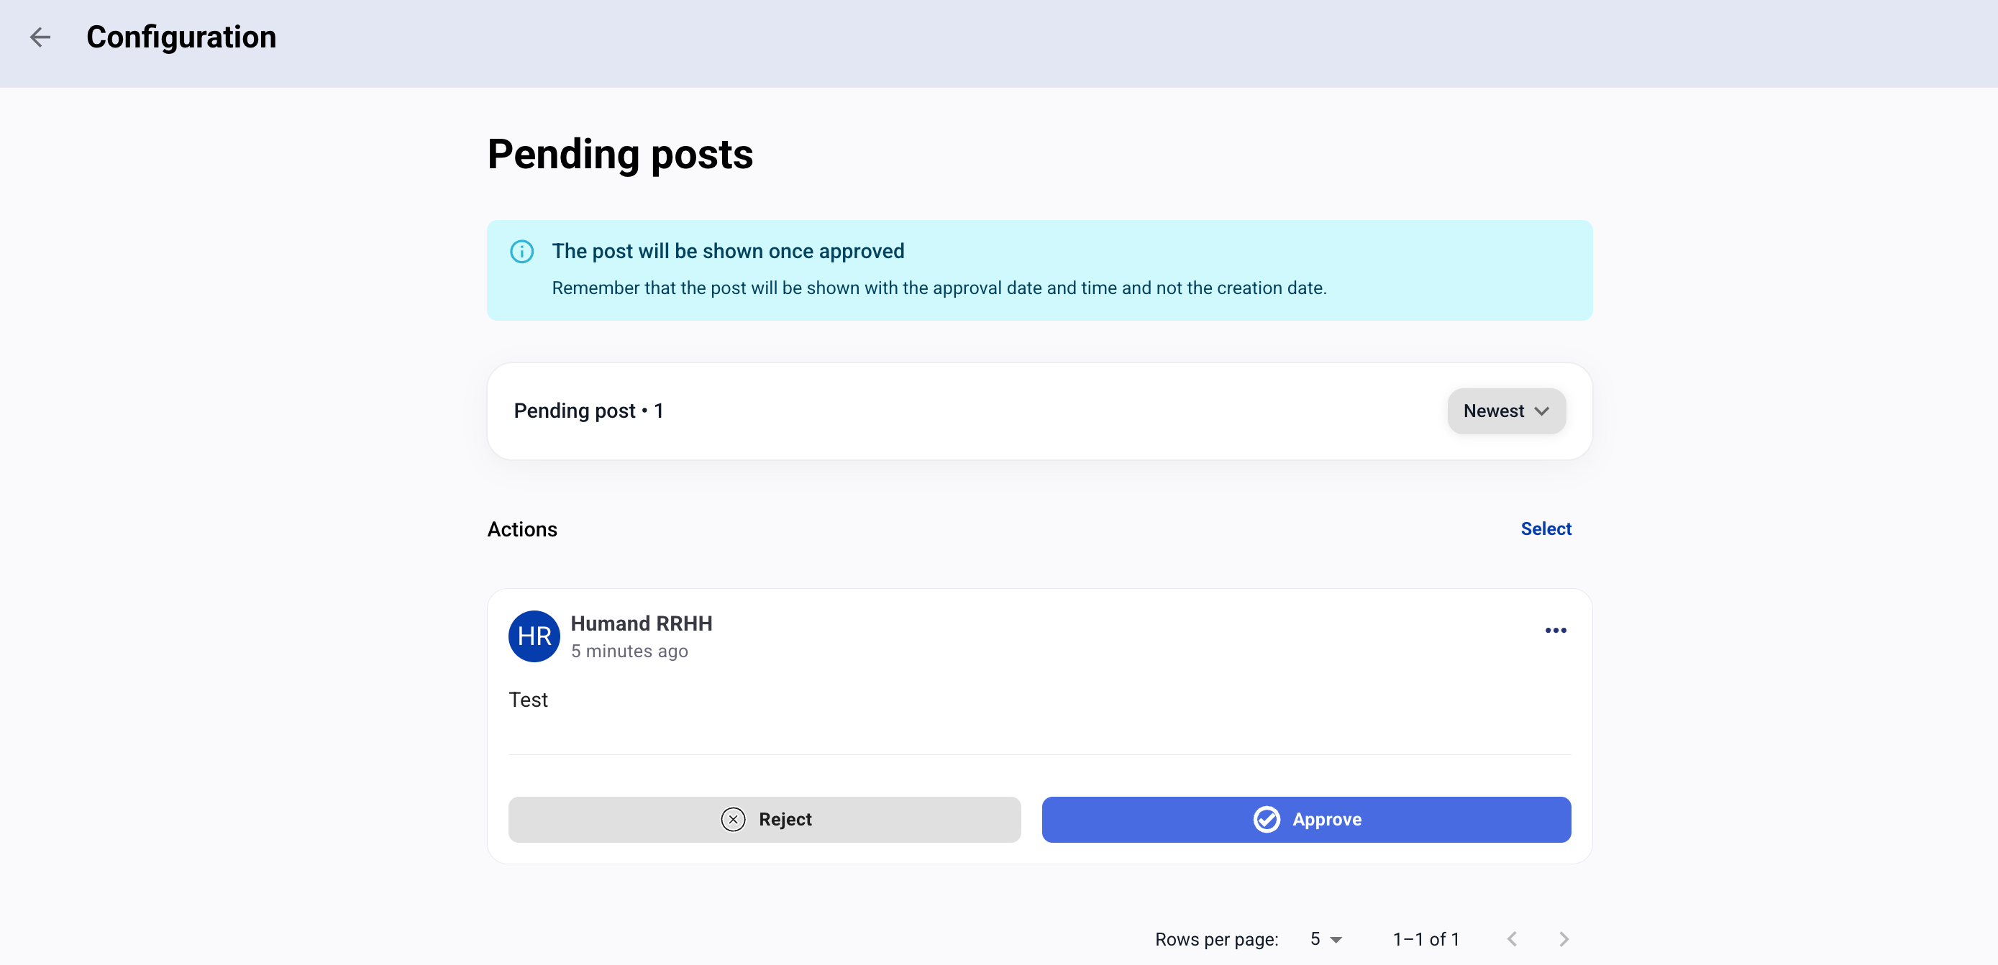Open the Newest sort dropdown
1998x965 pixels.
[1505, 411]
